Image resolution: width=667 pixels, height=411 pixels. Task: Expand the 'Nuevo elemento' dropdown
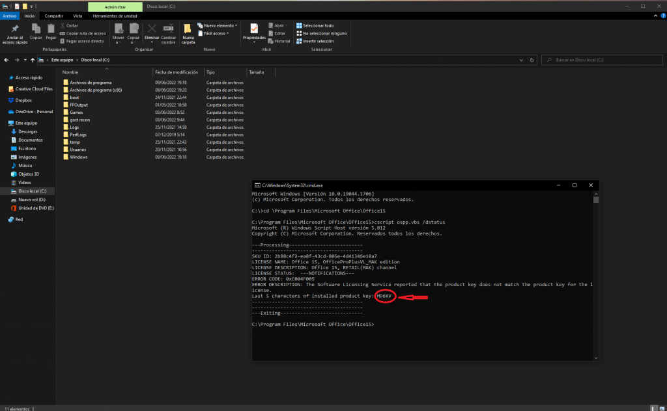click(220, 25)
